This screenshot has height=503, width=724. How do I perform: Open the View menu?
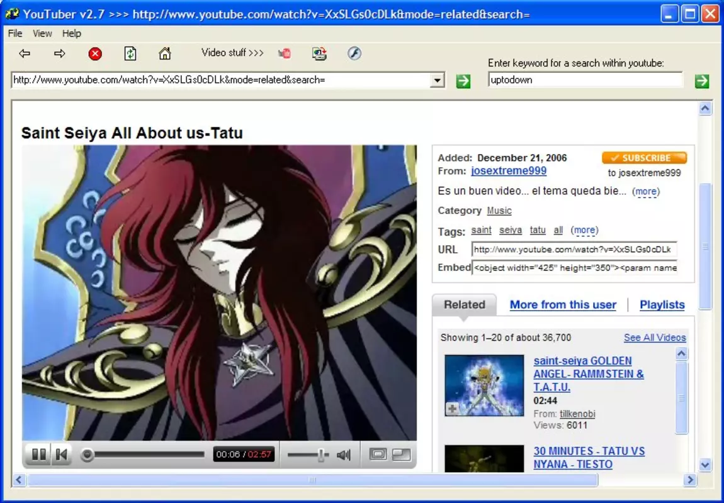click(42, 33)
